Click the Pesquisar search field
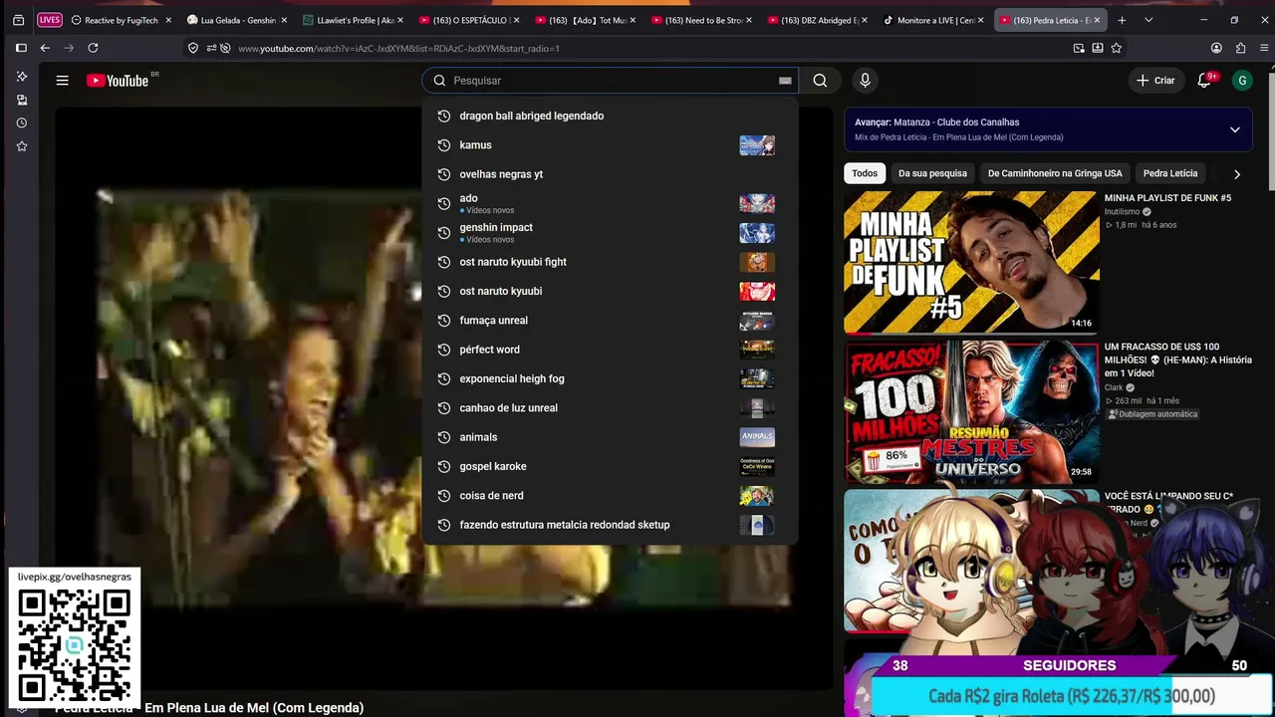The image size is (1275, 717). pos(610,81)
